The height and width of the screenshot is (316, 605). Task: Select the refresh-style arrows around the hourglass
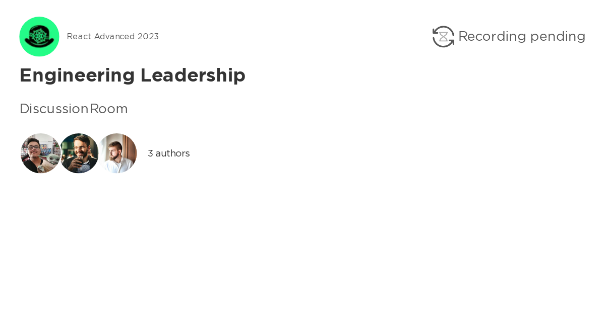(443, 36)
